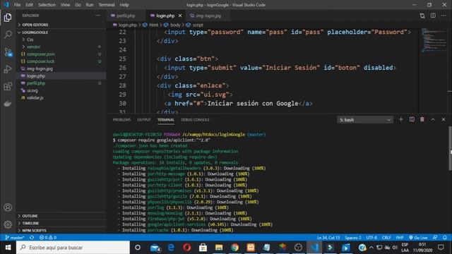The image size is (452, 254).
Task: Select the terminal shell dropdown '5: bash'
Action: click(x=365, y=120)
